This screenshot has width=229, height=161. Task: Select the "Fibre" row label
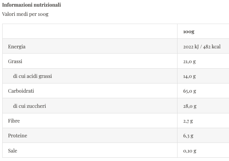[14, 121]
